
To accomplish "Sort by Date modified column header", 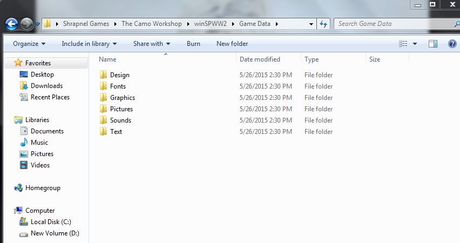I will (x=260, y=59).
